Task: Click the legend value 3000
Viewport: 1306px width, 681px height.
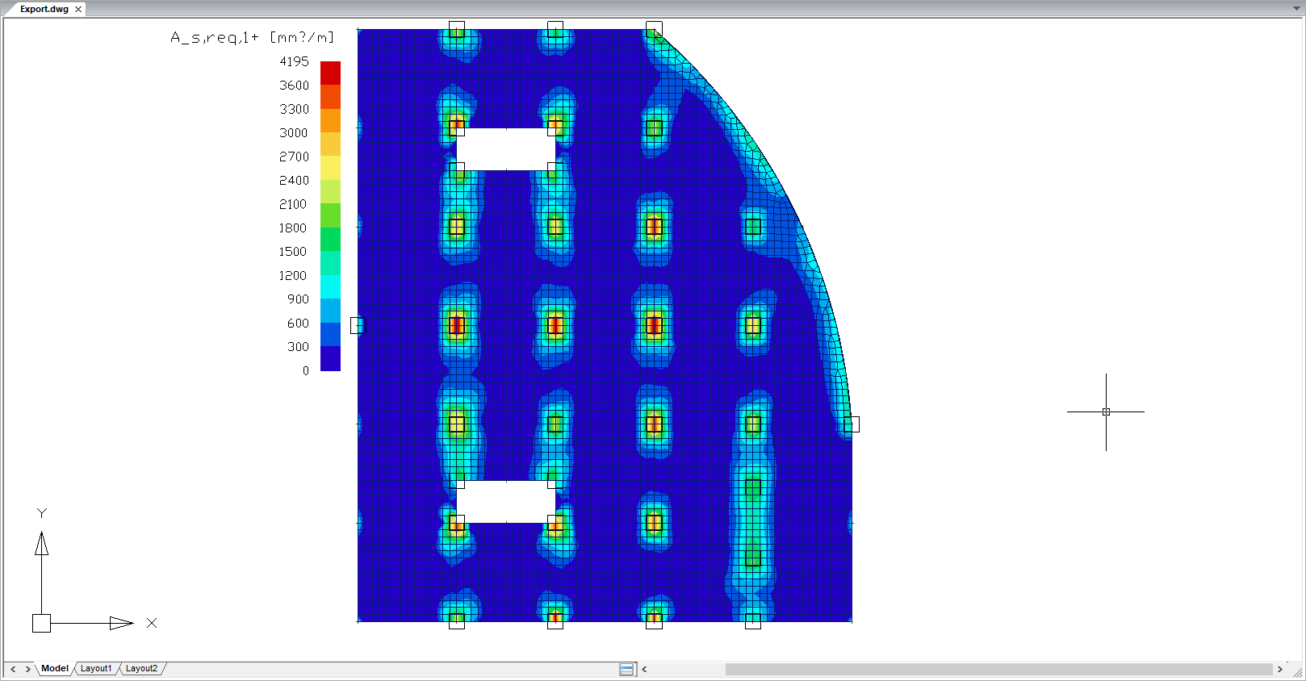Action: pos(294,132)
